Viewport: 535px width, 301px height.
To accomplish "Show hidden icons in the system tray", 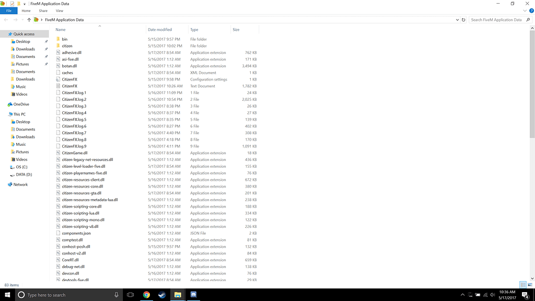I will click(462, 294).
